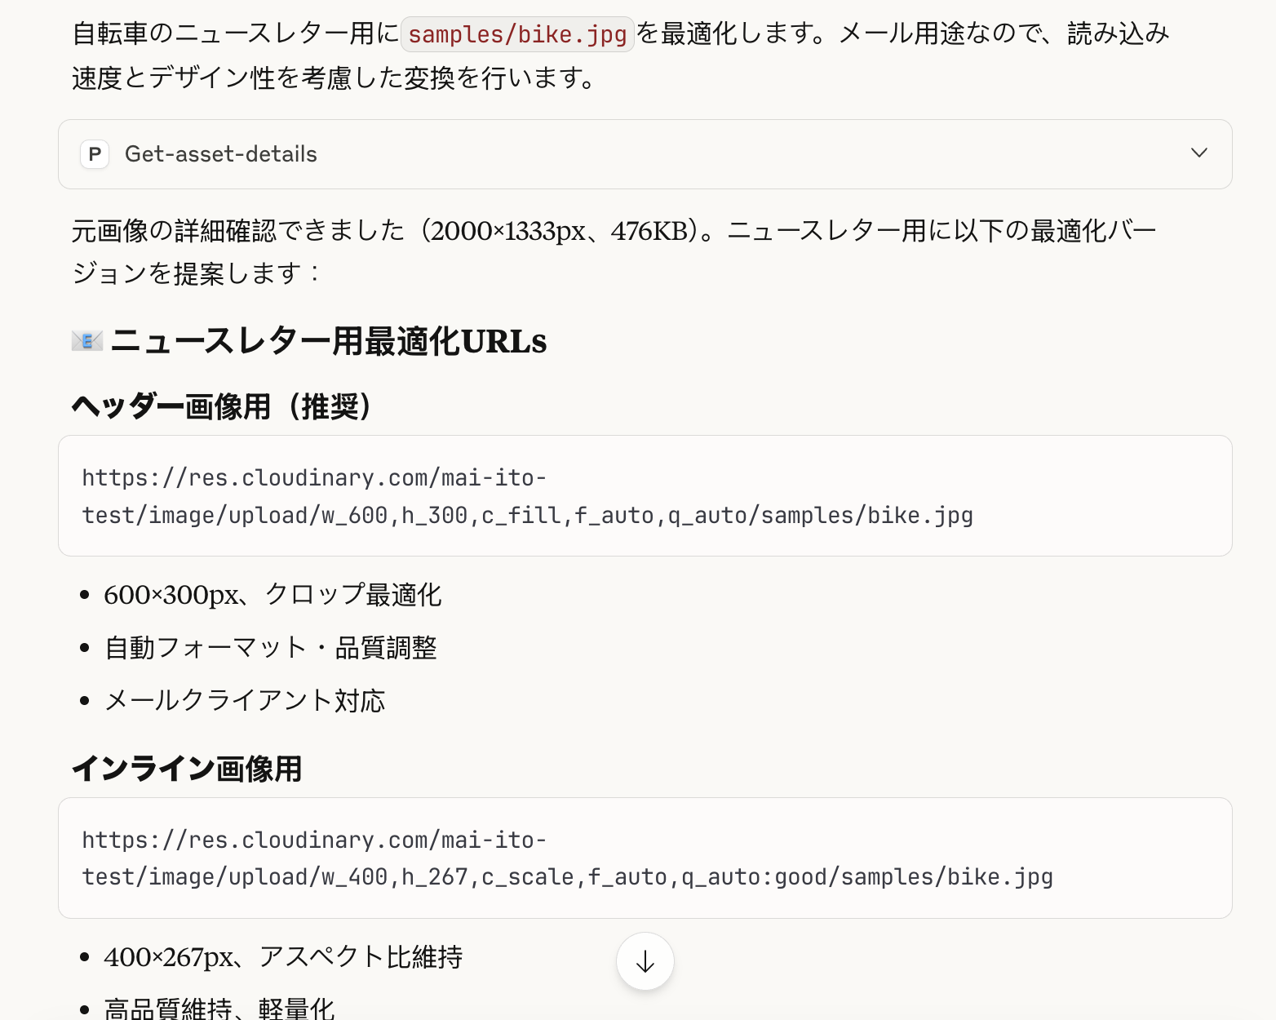The width and height of the screenshot is (1276, 1020).
Task: Click the メールクライアント対応 bullet item
Action: (x=245, y=701)
